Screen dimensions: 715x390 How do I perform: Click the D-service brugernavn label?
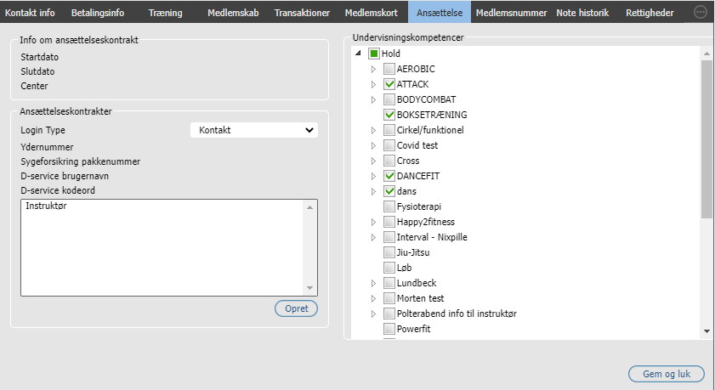coord(65,176)
